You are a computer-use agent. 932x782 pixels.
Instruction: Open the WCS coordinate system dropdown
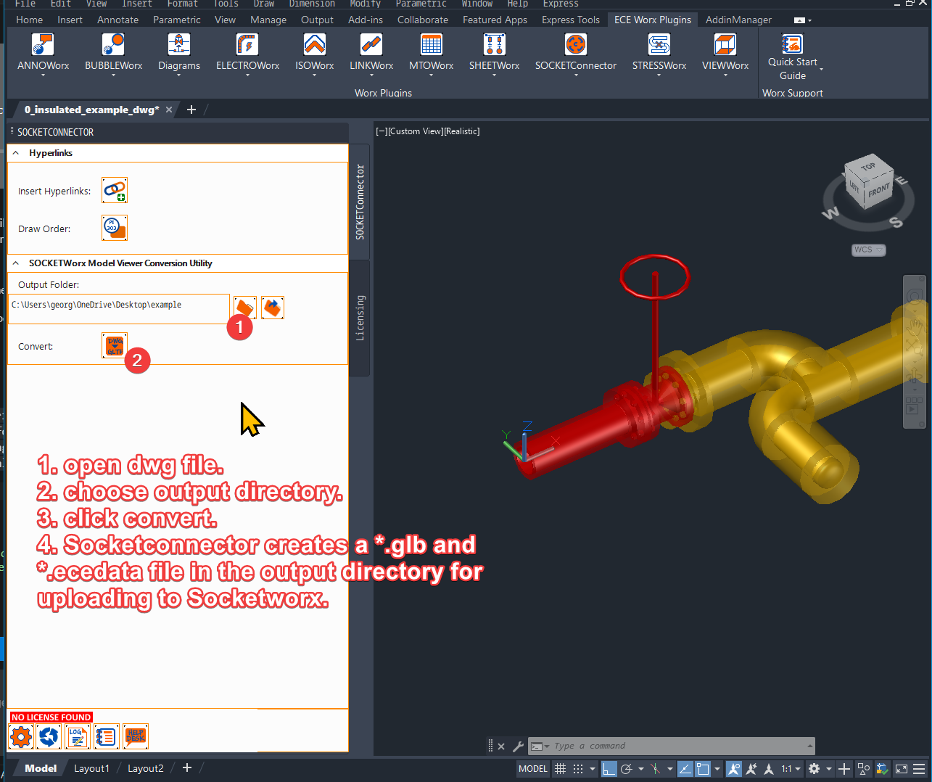pos(869,250)
